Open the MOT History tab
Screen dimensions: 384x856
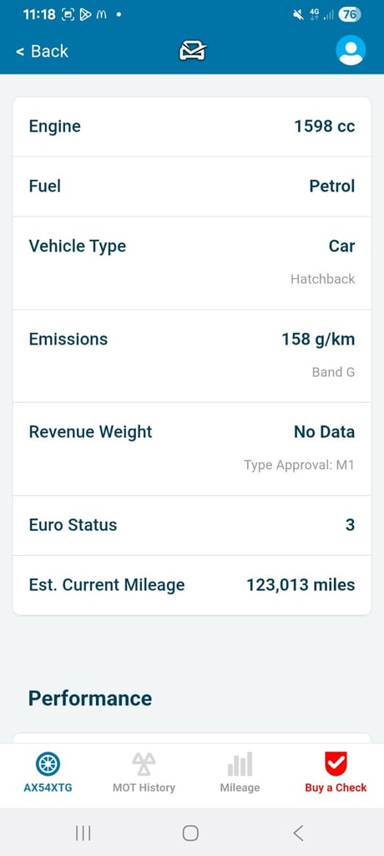pyautogui.click(x=144, y=772)
